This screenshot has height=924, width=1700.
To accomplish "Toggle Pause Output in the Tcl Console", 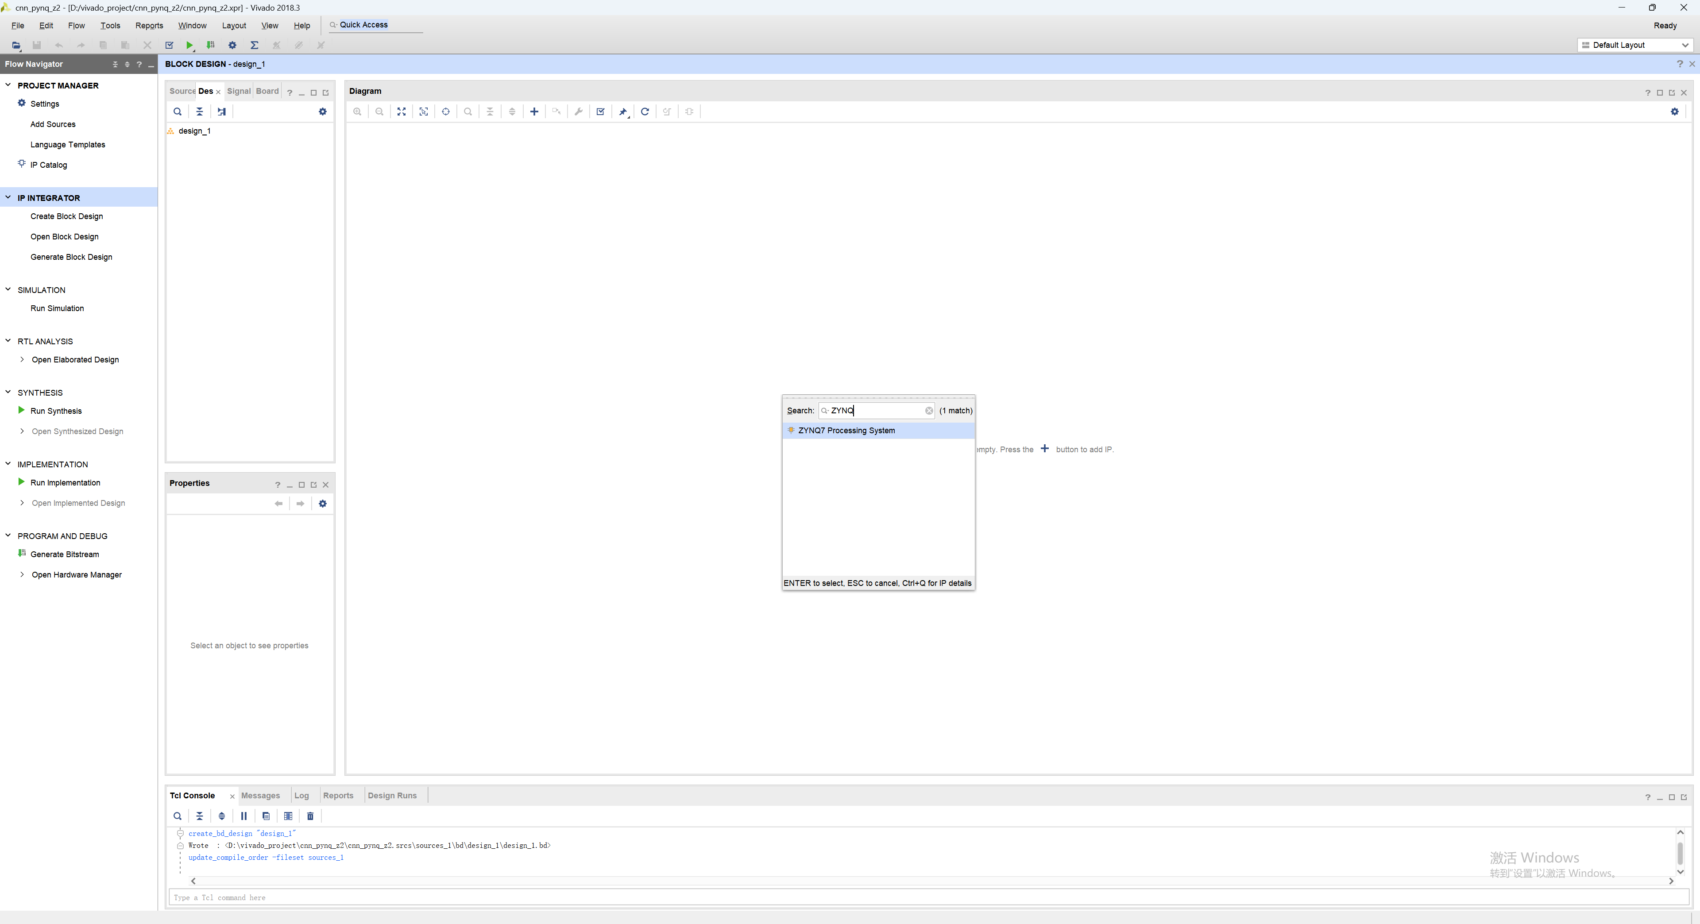I will pyautogui.click(x=243, y=816).
